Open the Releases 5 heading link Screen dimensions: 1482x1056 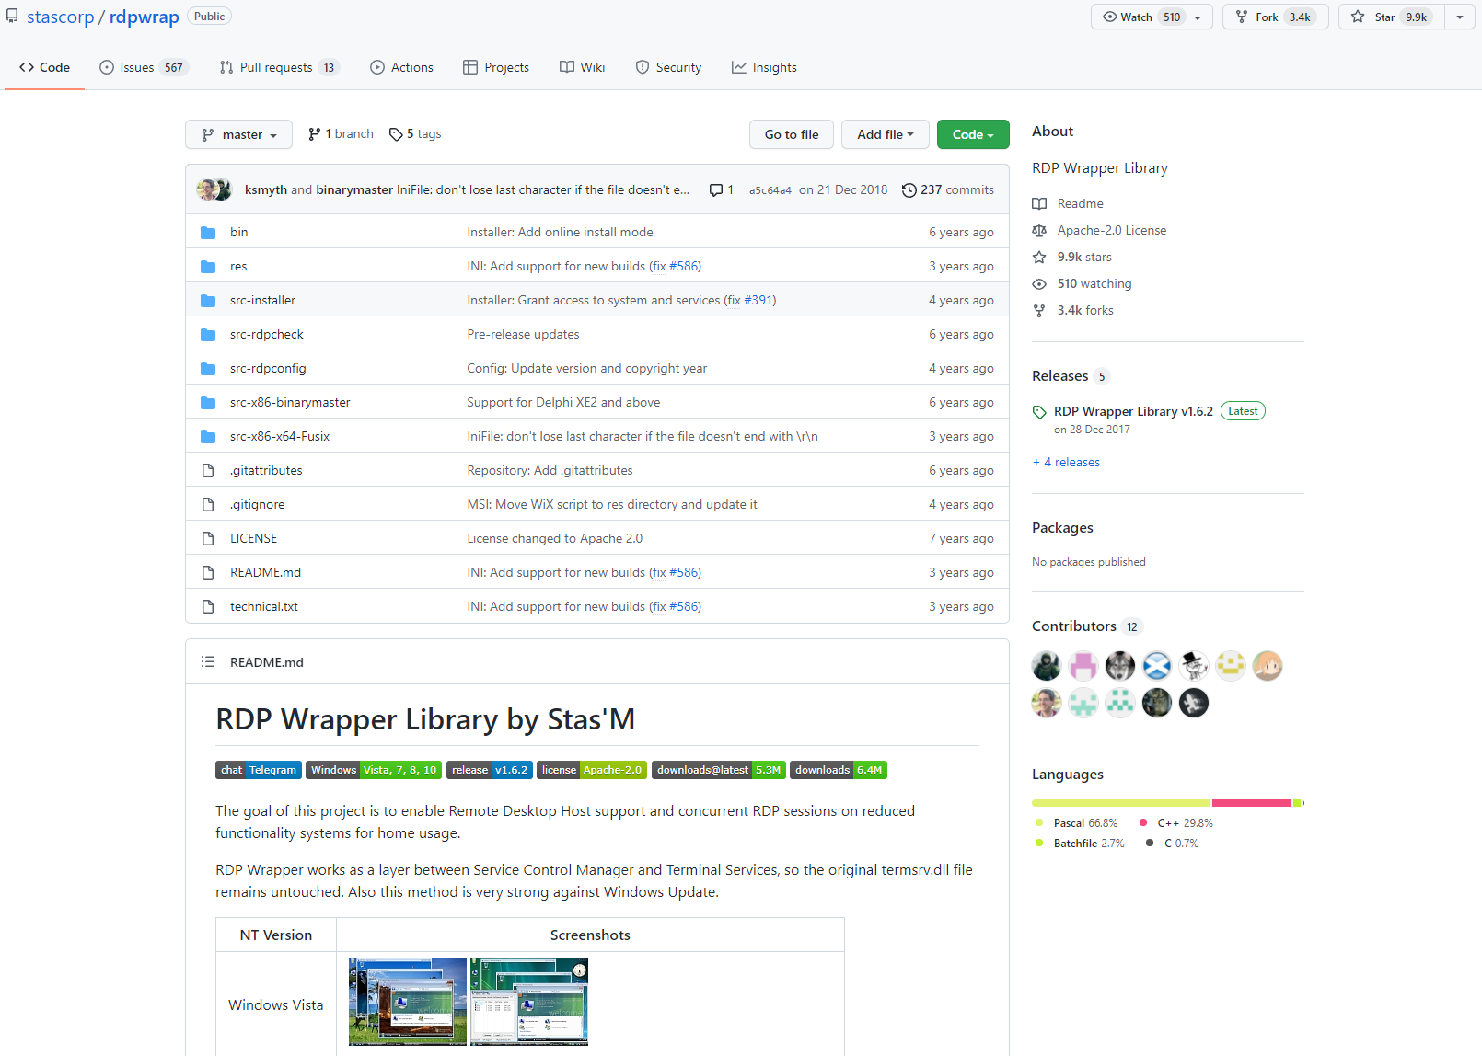(x=1071, y=376)
